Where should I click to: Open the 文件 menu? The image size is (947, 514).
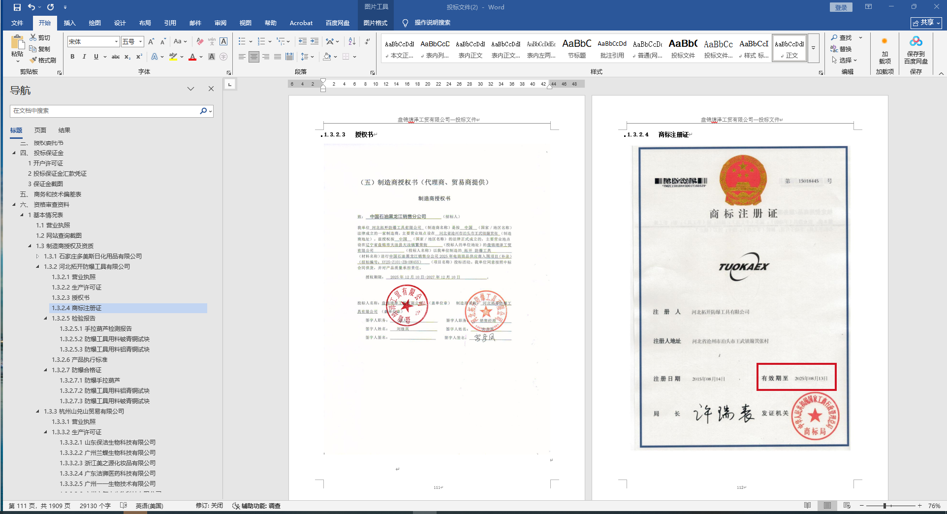[x=17, y=23]
